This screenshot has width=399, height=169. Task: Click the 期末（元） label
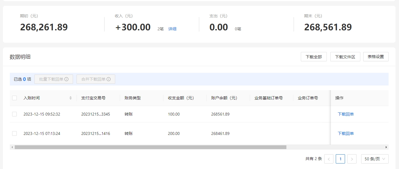coord(313,16)
